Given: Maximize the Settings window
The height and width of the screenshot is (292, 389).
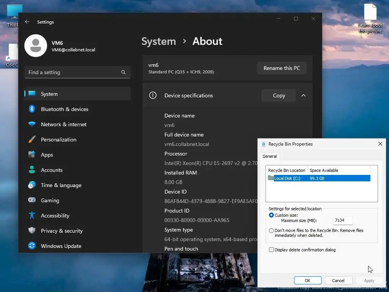Looking at the screenshot, I should point(296,19).
